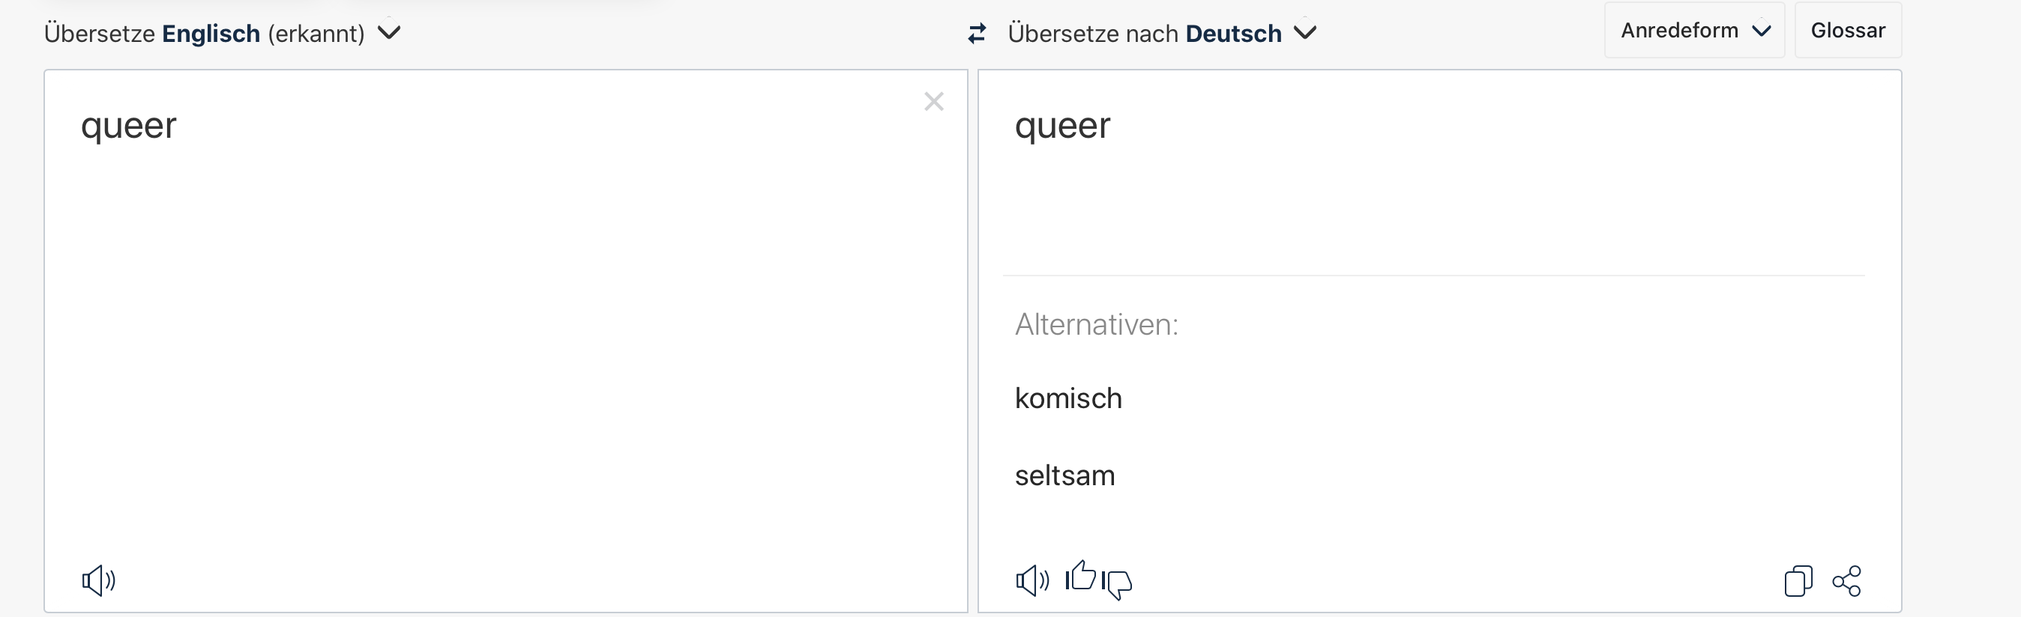
Task: Expand the Anredeform formality dropdown
Action: coord(1695,31)
